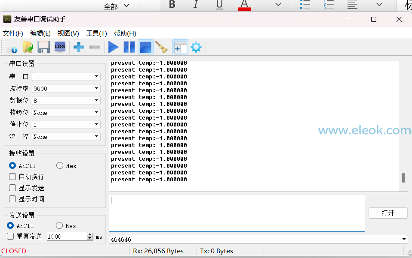
Task: Click the new document icon in toolbar
Action: tap(12, 48)
